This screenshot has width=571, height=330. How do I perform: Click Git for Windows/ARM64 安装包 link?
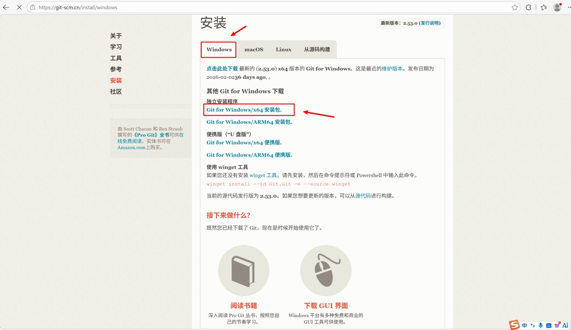[x=248, y=122]
